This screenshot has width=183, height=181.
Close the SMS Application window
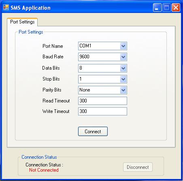tap(176, 8)
